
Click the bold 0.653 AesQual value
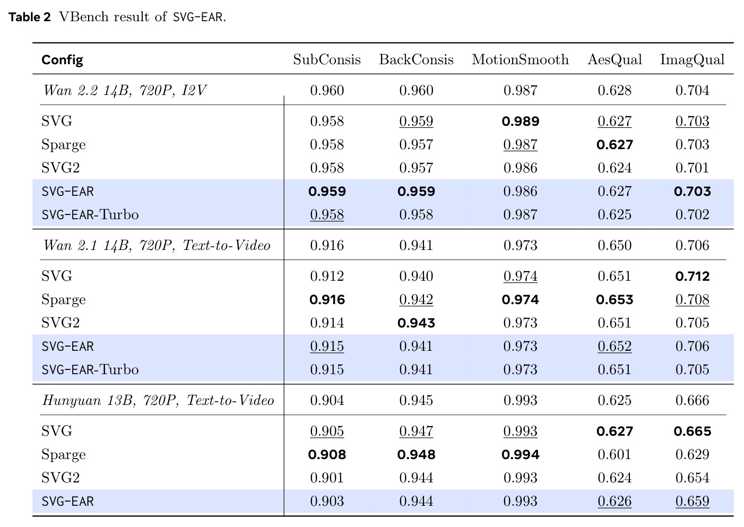tap(615, 299)
